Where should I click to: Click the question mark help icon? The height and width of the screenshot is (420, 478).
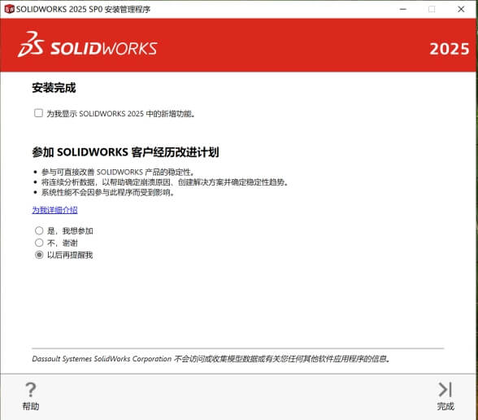pos(31,390)
